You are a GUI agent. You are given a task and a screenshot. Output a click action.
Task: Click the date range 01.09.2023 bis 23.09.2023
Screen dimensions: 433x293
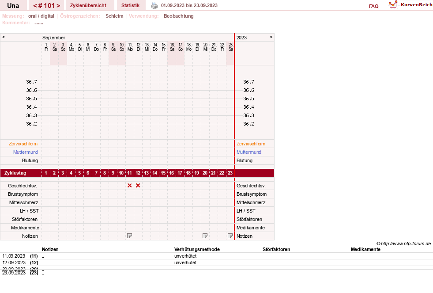pyautogui.click(x=189, y=5)
